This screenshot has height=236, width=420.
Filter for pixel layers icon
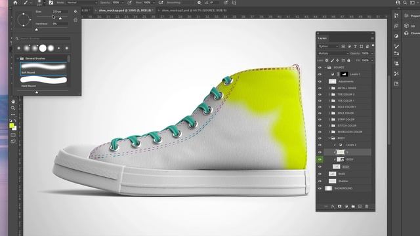(343, 47)
